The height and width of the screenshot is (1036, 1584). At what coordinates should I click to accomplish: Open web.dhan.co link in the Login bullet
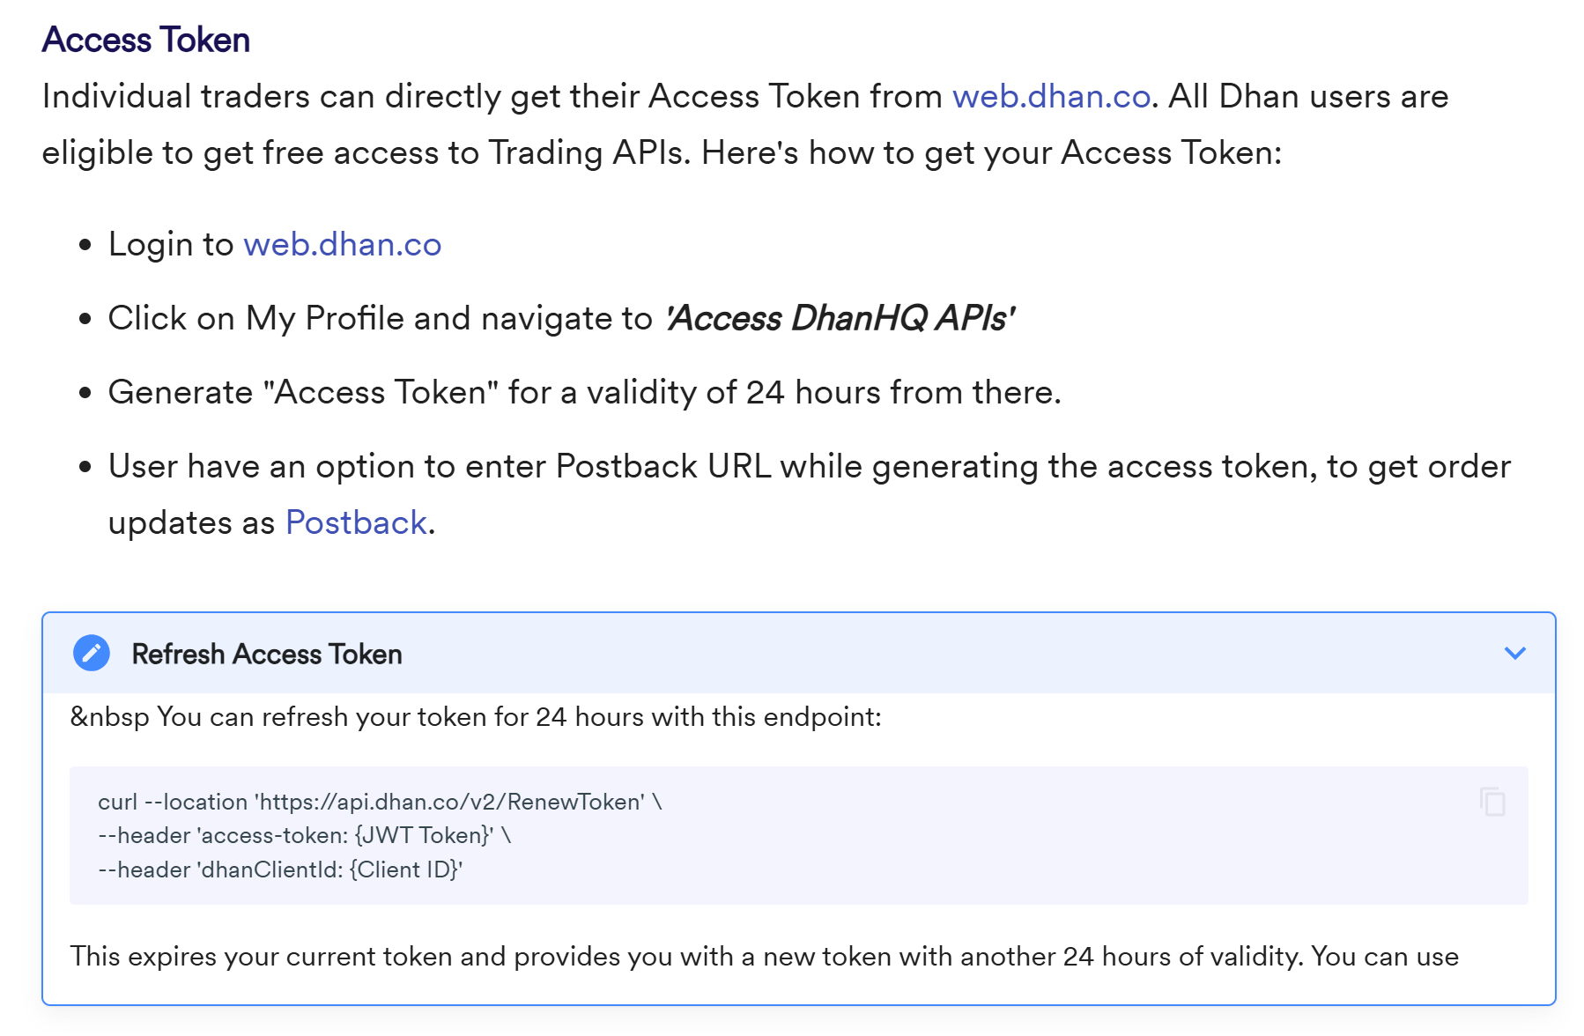(x=342, y=244)
